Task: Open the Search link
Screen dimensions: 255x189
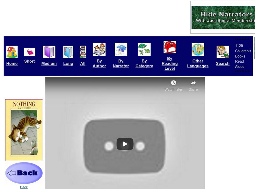Action: click(x=222, y=64)
